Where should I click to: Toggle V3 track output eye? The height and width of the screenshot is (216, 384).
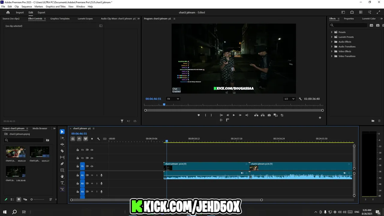pos(92,150)
